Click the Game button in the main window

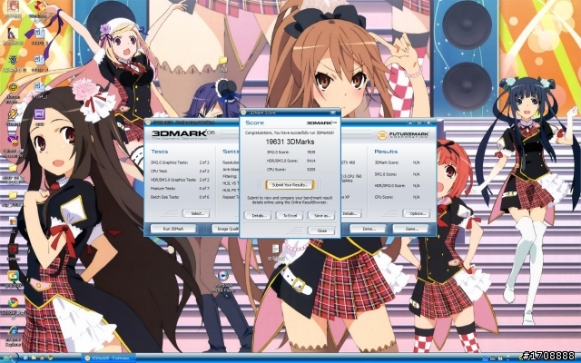[411, 229]
